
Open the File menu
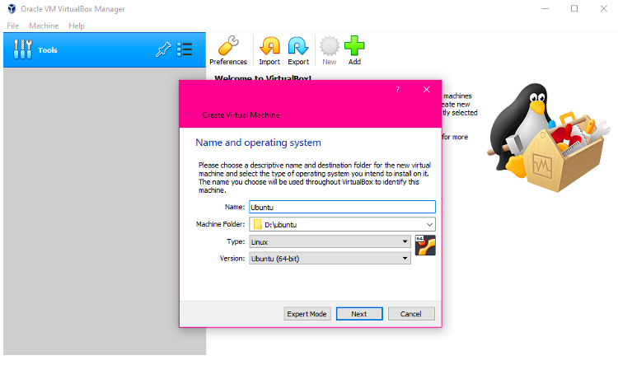[13, 26]
